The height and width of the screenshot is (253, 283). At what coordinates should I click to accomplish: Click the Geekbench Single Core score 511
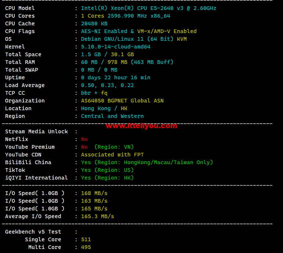86,239
